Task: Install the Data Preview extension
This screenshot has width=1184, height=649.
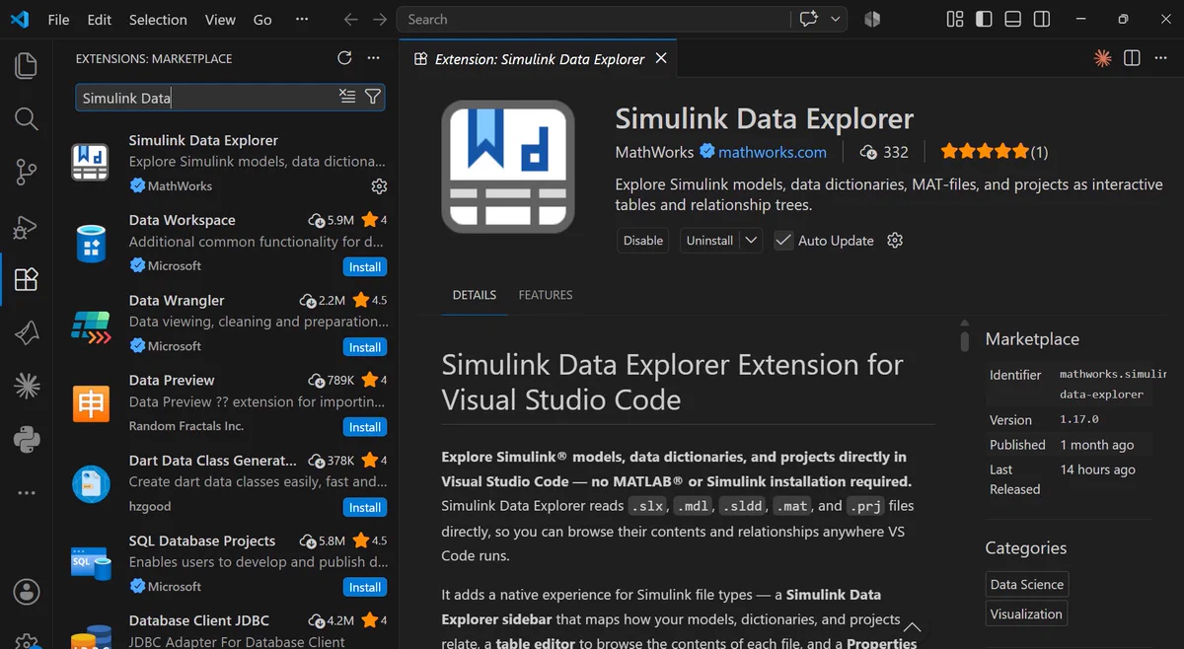Action: [365, 427]
